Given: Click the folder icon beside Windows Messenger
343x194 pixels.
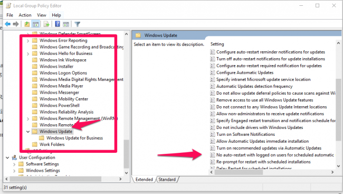Looking at the screenshot, I should click(34, 93).
